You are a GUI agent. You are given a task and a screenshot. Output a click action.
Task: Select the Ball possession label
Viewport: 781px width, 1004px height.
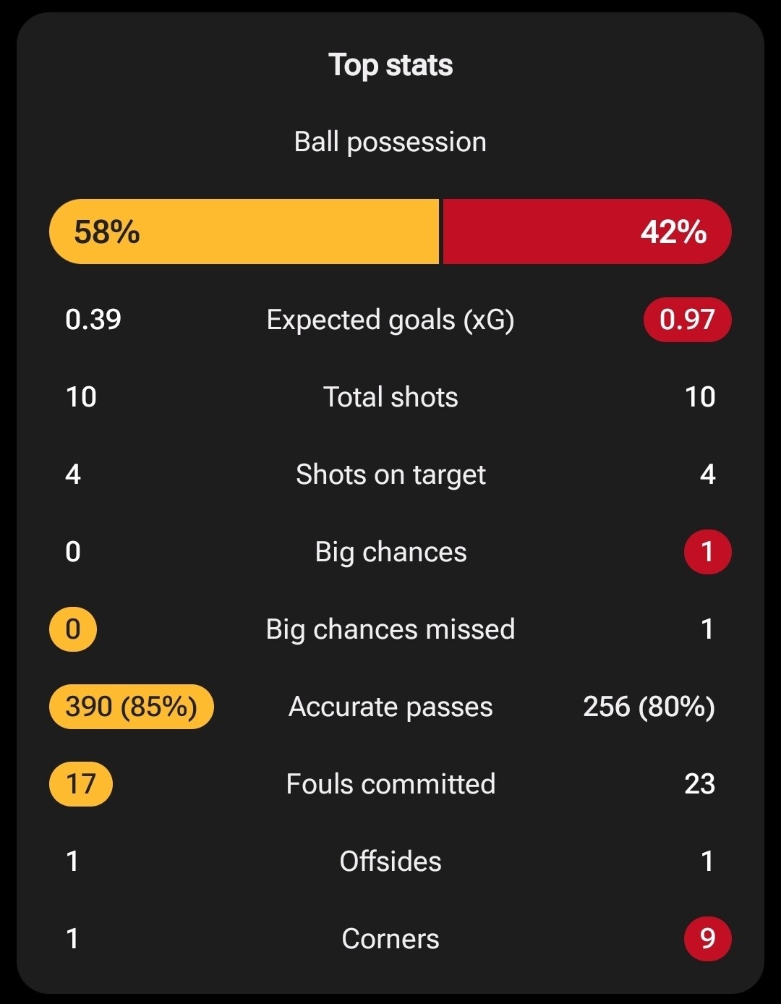(390, 142)
